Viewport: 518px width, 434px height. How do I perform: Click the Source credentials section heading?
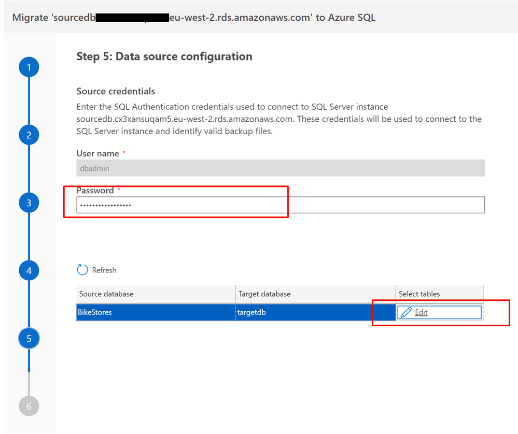[116, 91]
